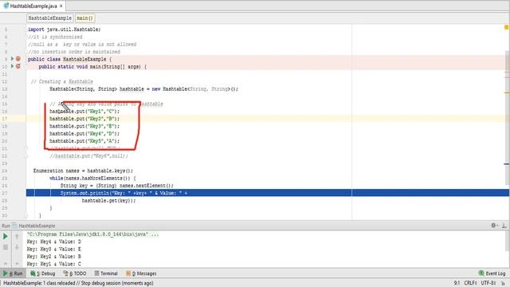Open the Debug tool window tab
This screenshot has height=287, width=510.
click(x=43, y=273)
